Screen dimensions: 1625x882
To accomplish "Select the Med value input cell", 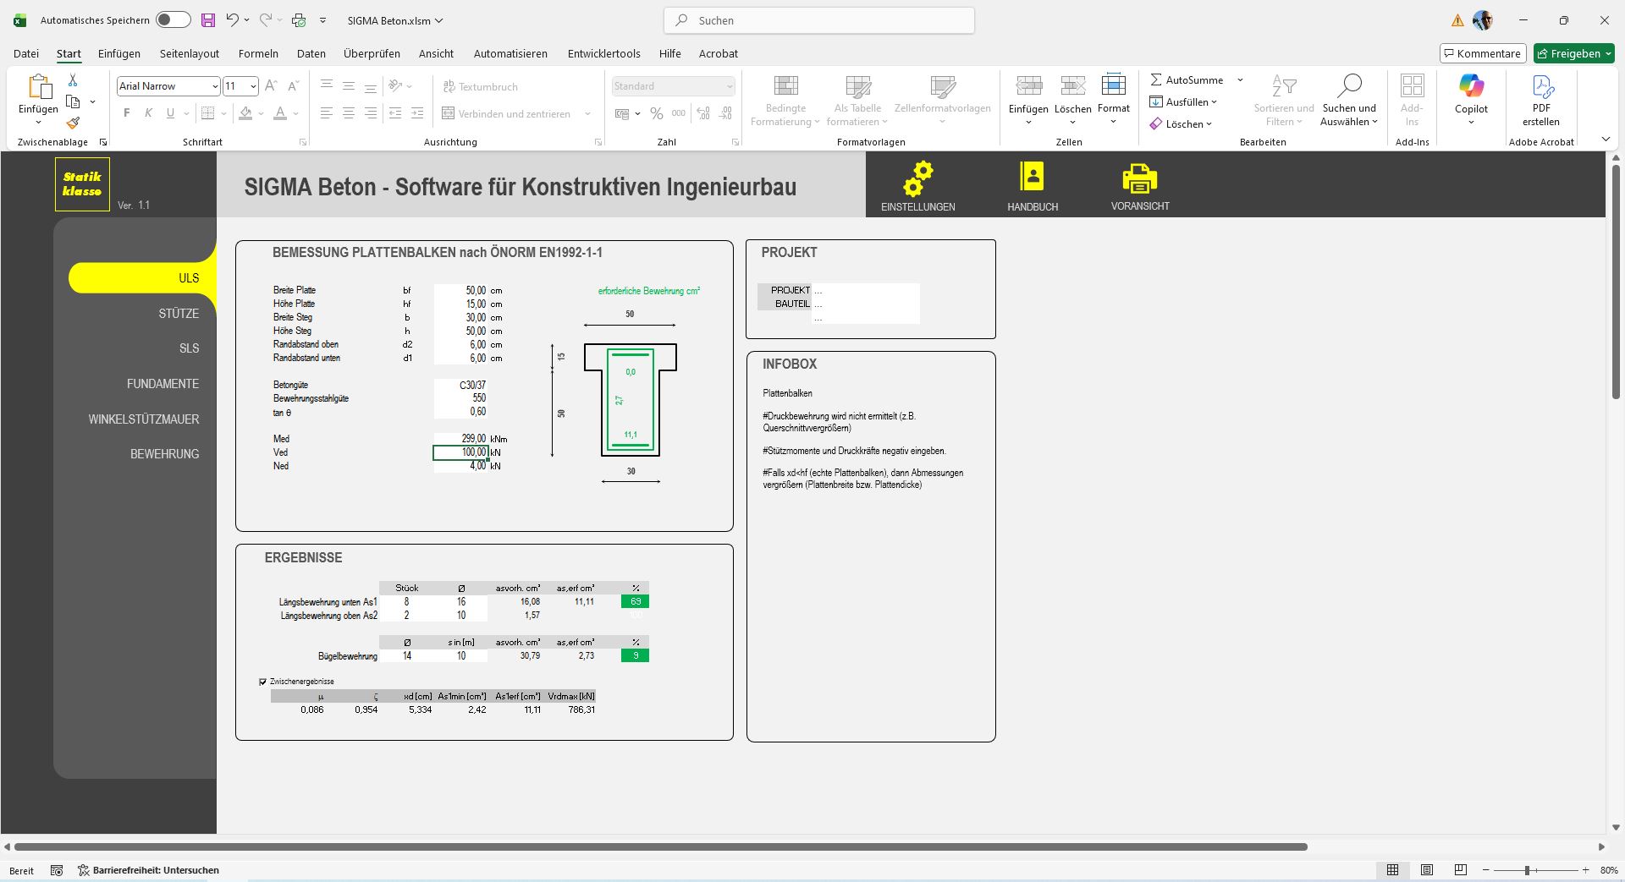I will click(x=460, y=439).
